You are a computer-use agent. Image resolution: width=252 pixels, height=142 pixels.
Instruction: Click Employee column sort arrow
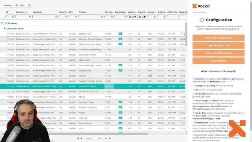point(27,12)
